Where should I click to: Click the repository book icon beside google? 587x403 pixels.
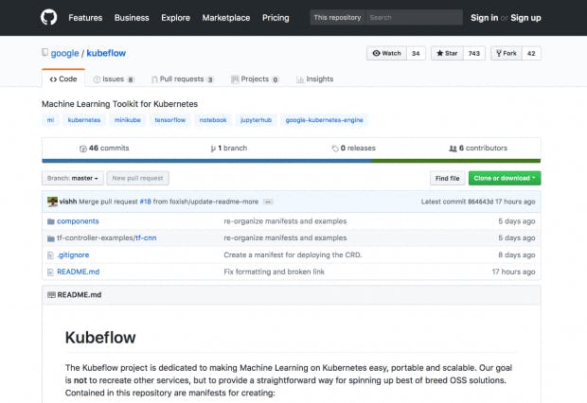44,53
